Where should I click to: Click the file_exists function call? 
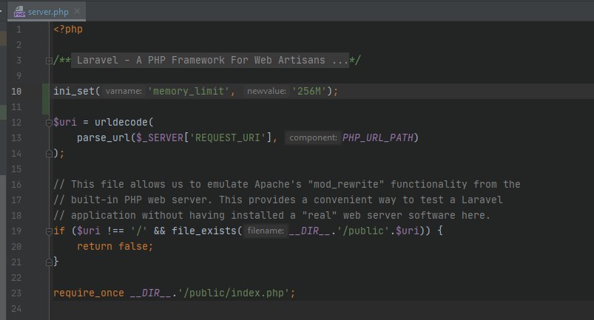click(204, 231)
